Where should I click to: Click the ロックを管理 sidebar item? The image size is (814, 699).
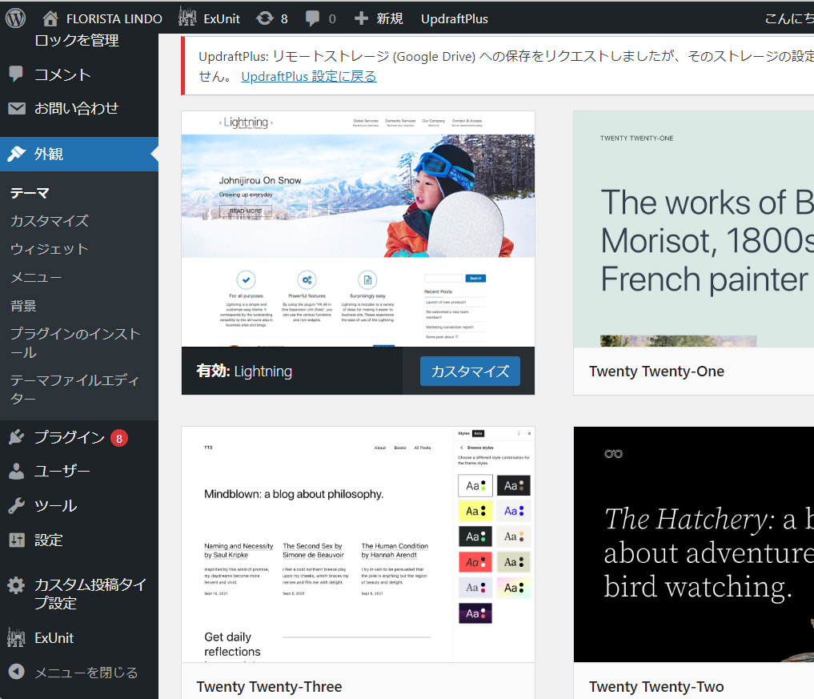(76, 41)
